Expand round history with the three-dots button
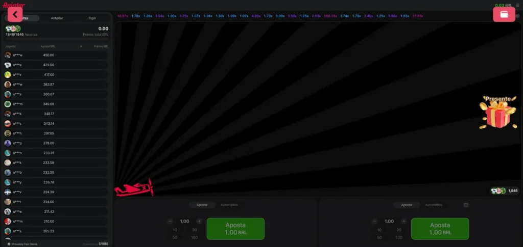This screenshot has height=247, width=523. (517, 16)
